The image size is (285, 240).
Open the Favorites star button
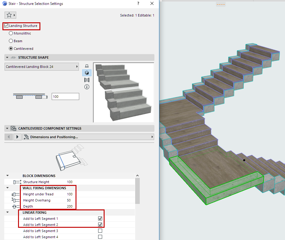point(9,15)
